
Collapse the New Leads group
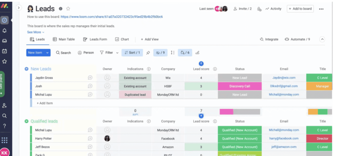click(x=26, y=69)
